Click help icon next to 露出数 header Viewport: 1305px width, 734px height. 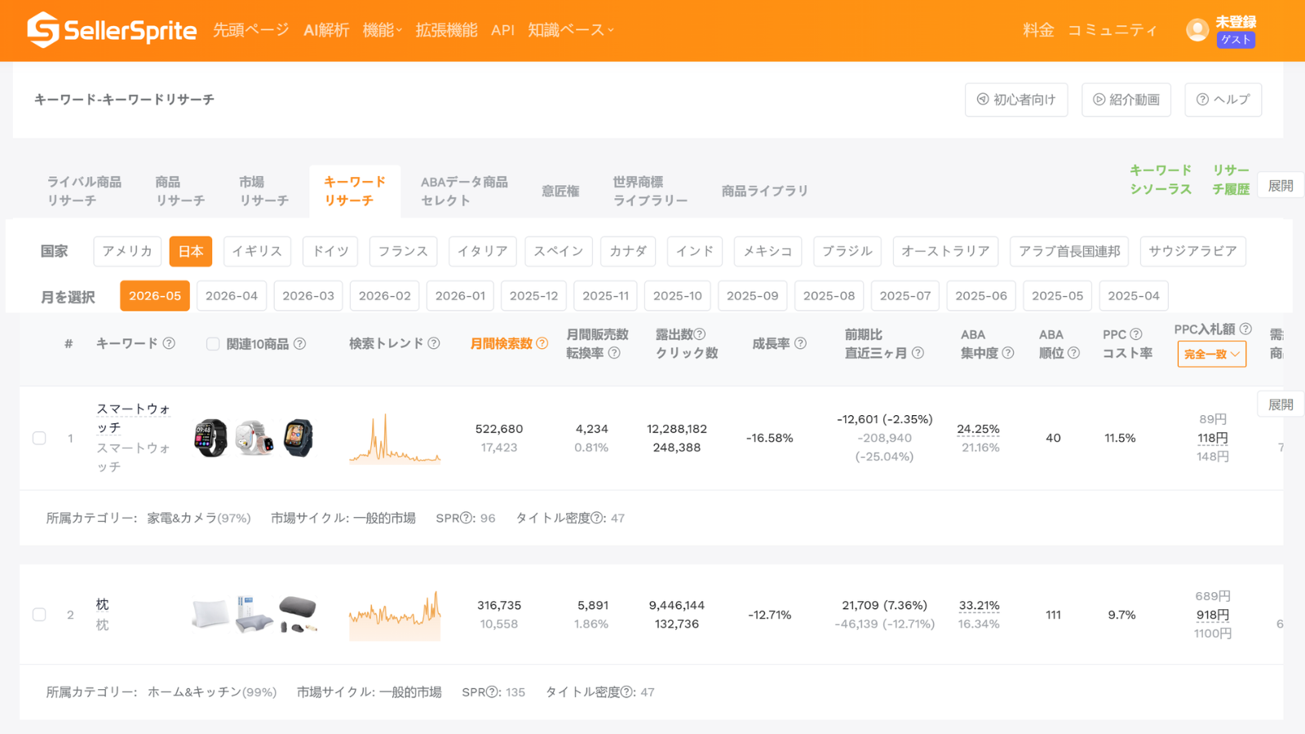tap(699, 334)
